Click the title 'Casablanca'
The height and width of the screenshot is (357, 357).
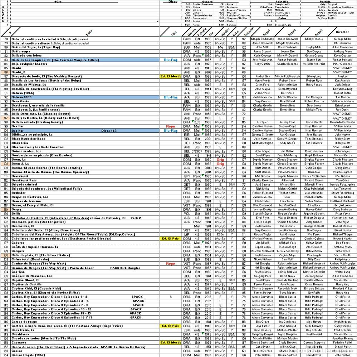pyautogui.click(x=20, y=334)
